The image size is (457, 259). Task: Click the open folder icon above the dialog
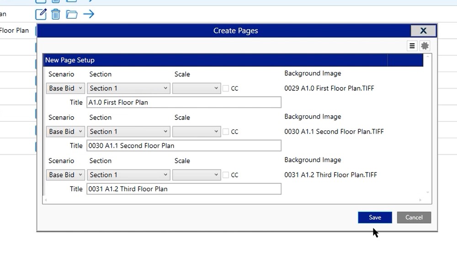pyautogui.click(x=72, y=14)
